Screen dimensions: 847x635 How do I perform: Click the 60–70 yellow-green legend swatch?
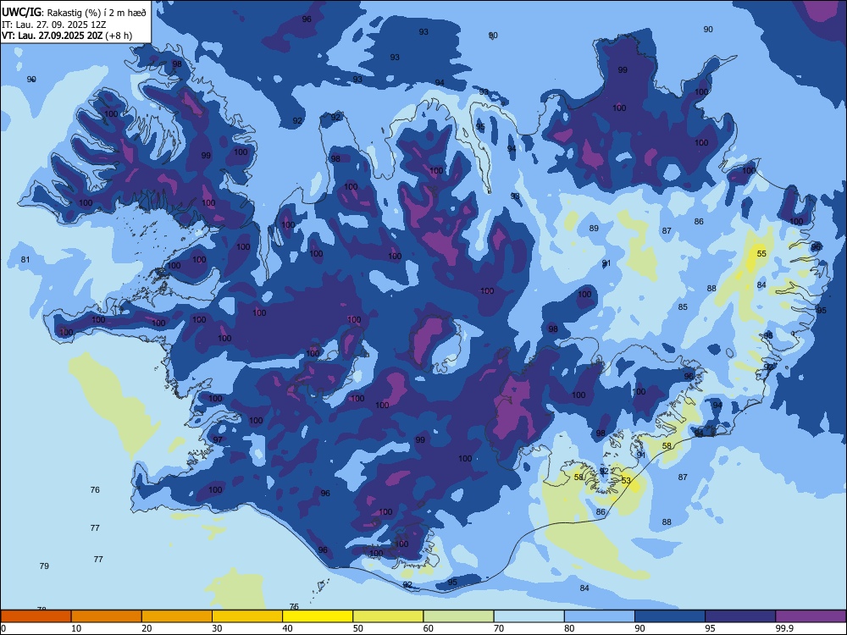(x=458, y=616)
